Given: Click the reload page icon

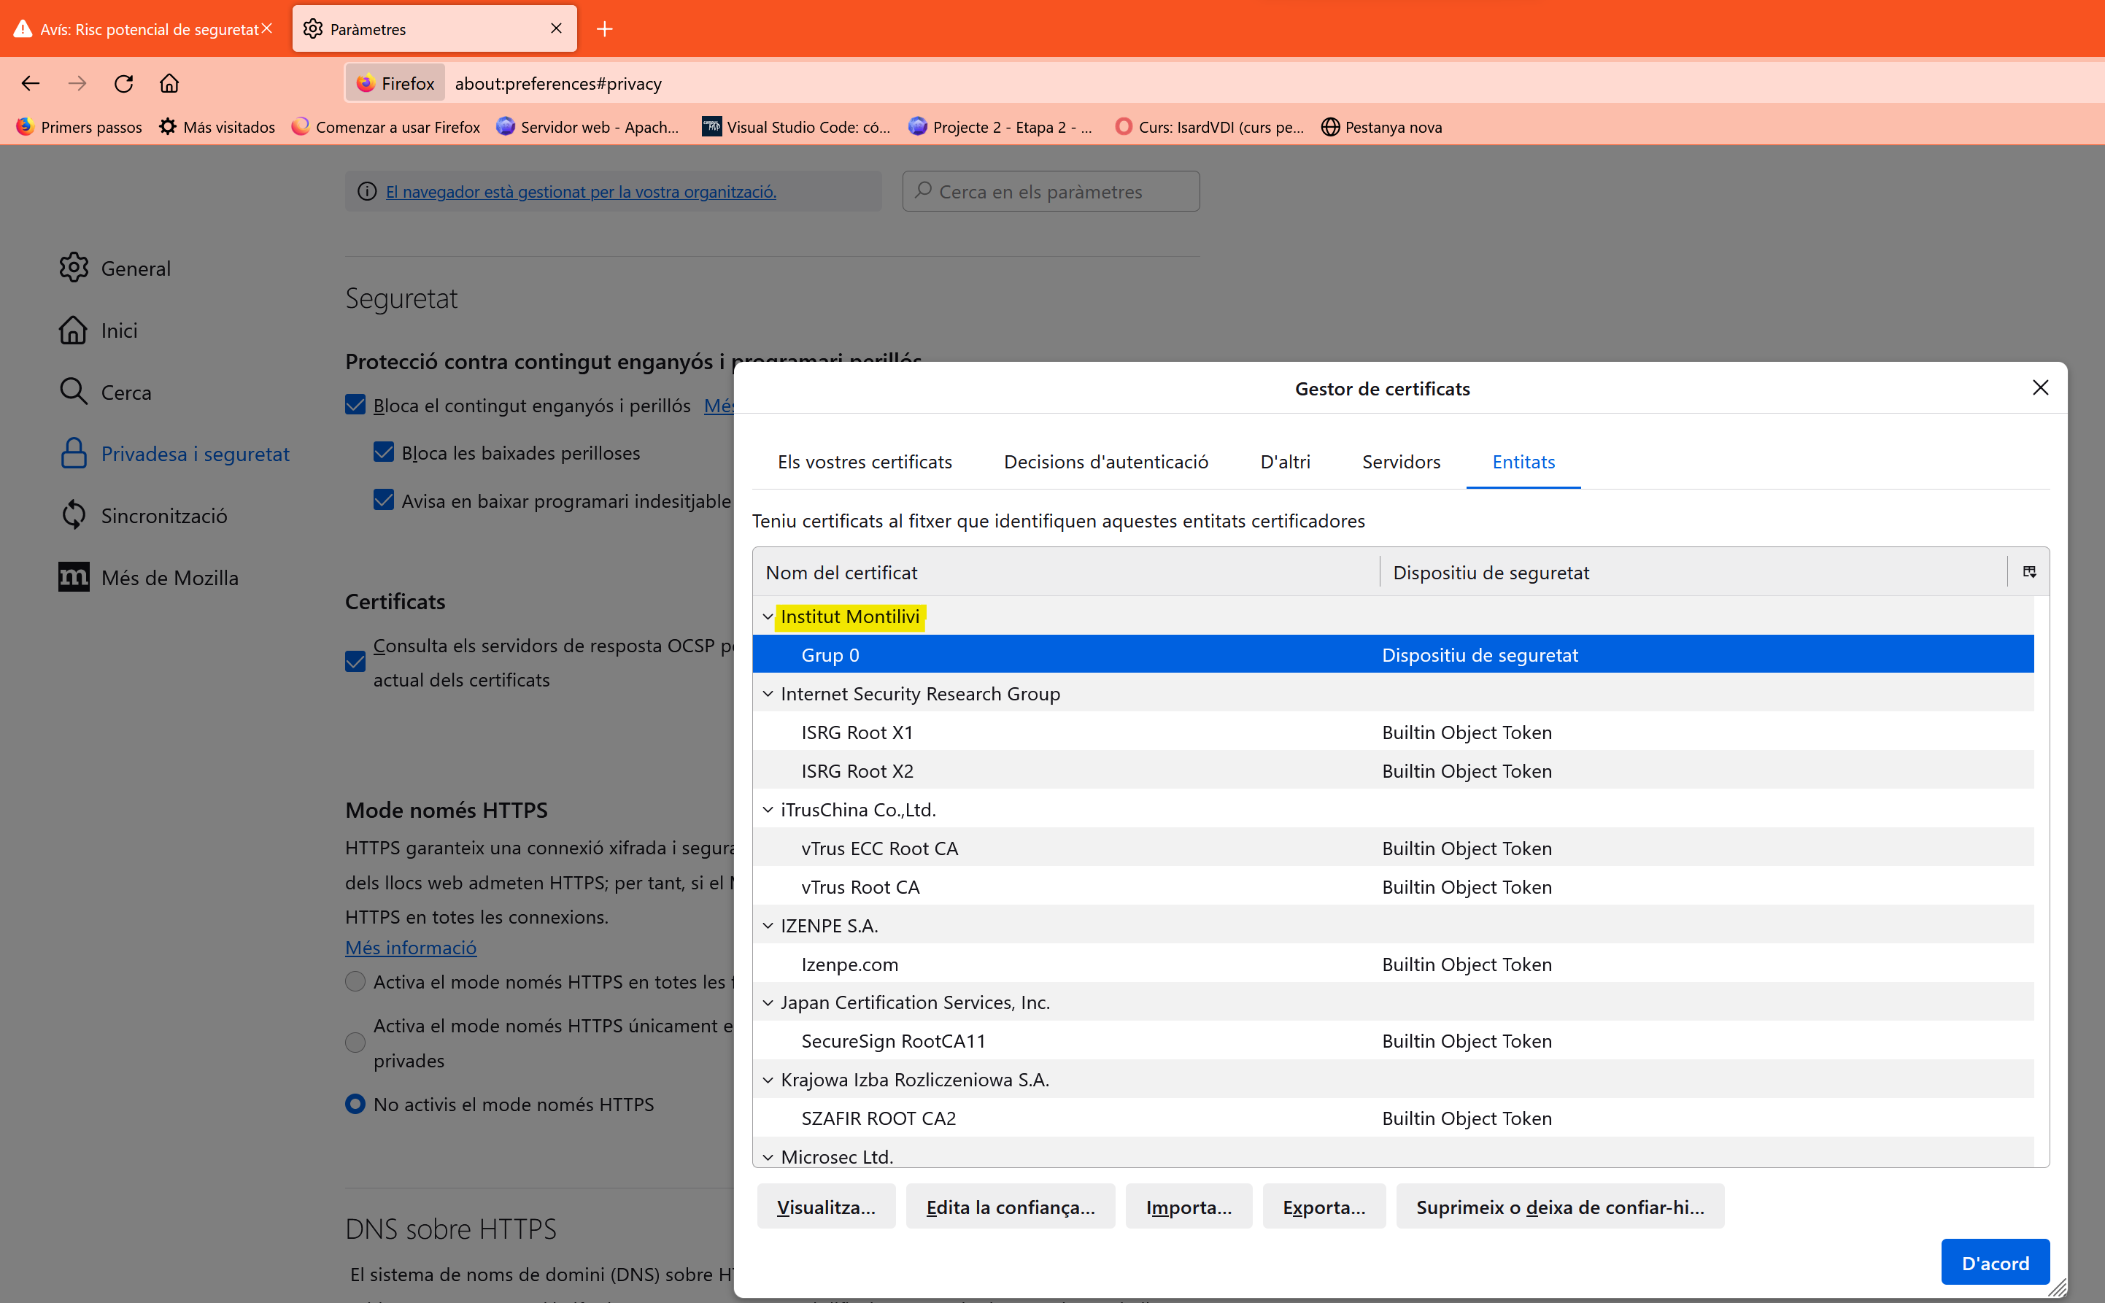Looking at the screenshot, I should tap(123, 84).
